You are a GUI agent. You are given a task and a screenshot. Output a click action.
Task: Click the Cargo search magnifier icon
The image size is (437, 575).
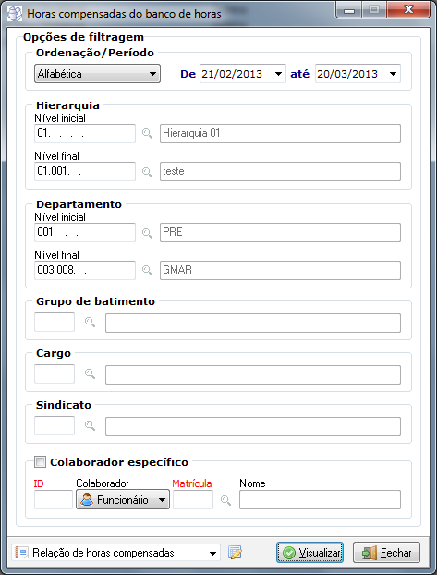pyautogui.click(x=91, y=374)
